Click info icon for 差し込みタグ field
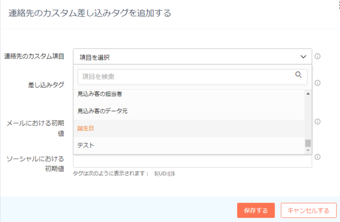The height and width of the screenshot is (222, 340). click(x=318, y=83)
